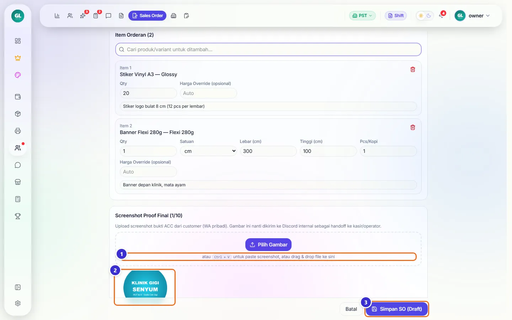Open the calculator icon in sidebar
This screenshot has height=320, width=512.
coord(18,199)
